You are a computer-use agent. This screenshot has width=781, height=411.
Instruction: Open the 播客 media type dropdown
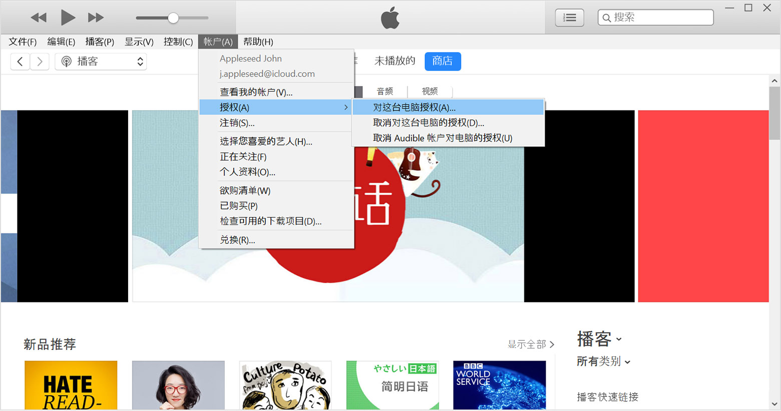[101, 61]
